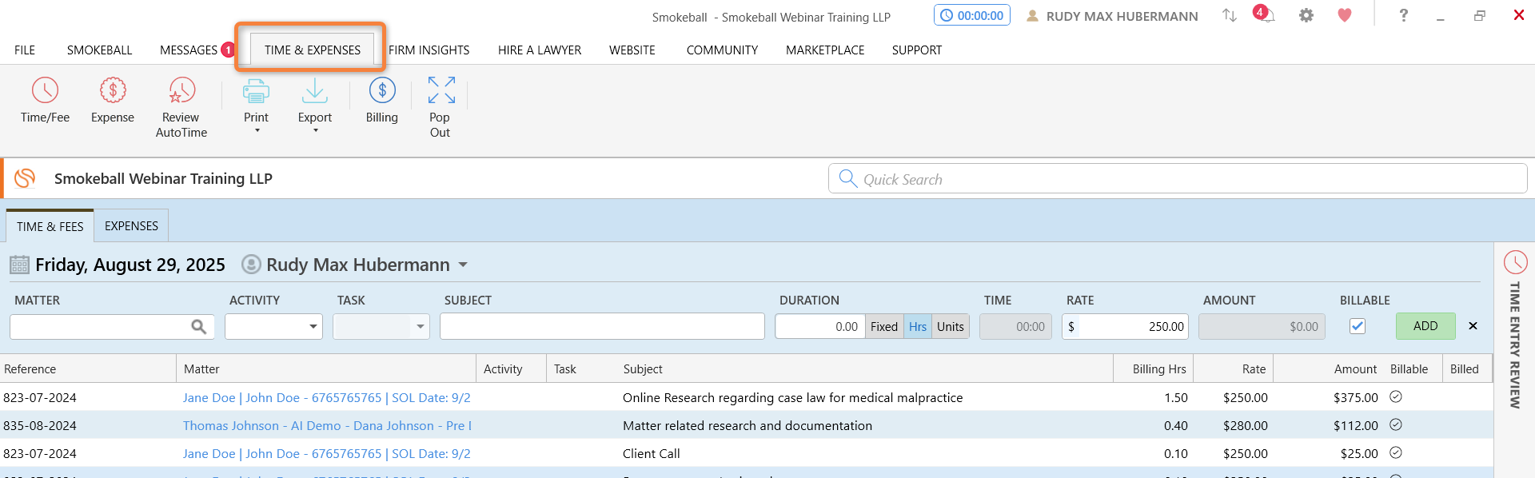Click the Duration value field
The width and height of the screenshot is (1535, 478).
(x=820, y=326)
